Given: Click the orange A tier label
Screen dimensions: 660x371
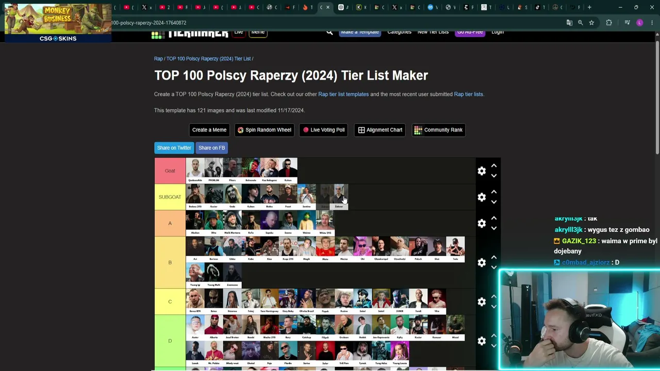Looking at the screenshot, I should (x=170, y=224).
